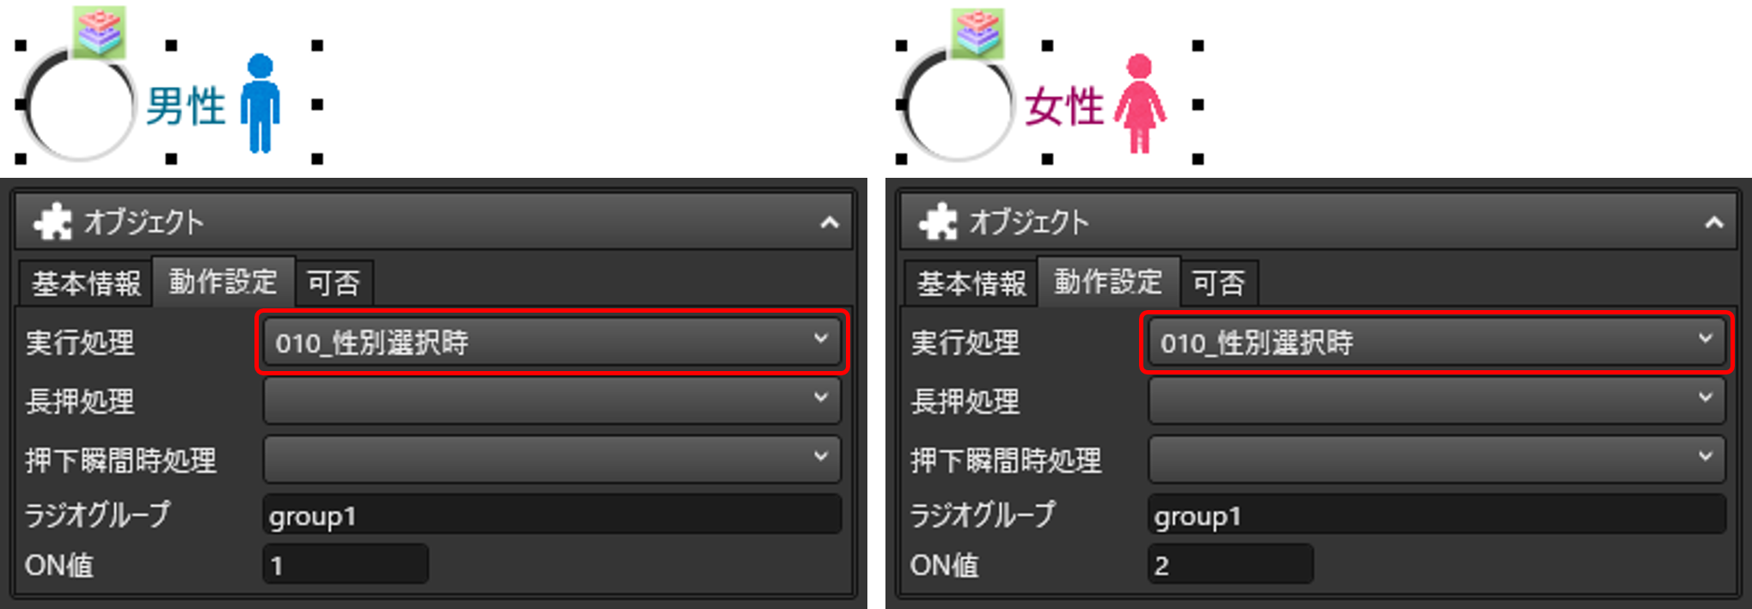
Task: Select the 動作設定 tab in left panel
Action: pos(224,281)
